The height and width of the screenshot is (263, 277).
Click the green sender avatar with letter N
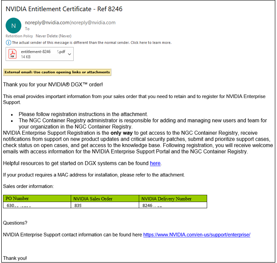13,26
